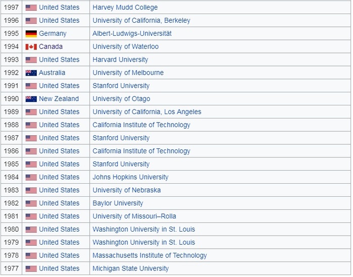Click the New Zealand flag icon
353x277 pixels.
(x=31, y=99)
